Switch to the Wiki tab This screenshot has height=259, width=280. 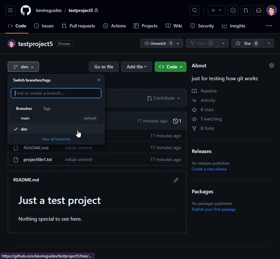tap(174, 26)
